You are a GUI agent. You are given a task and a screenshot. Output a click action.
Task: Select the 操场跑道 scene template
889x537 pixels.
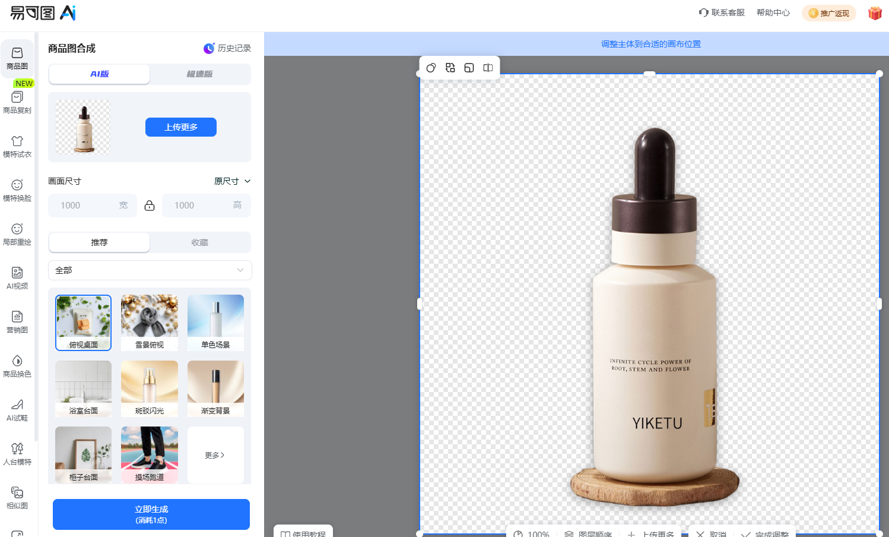coord(150,455)
